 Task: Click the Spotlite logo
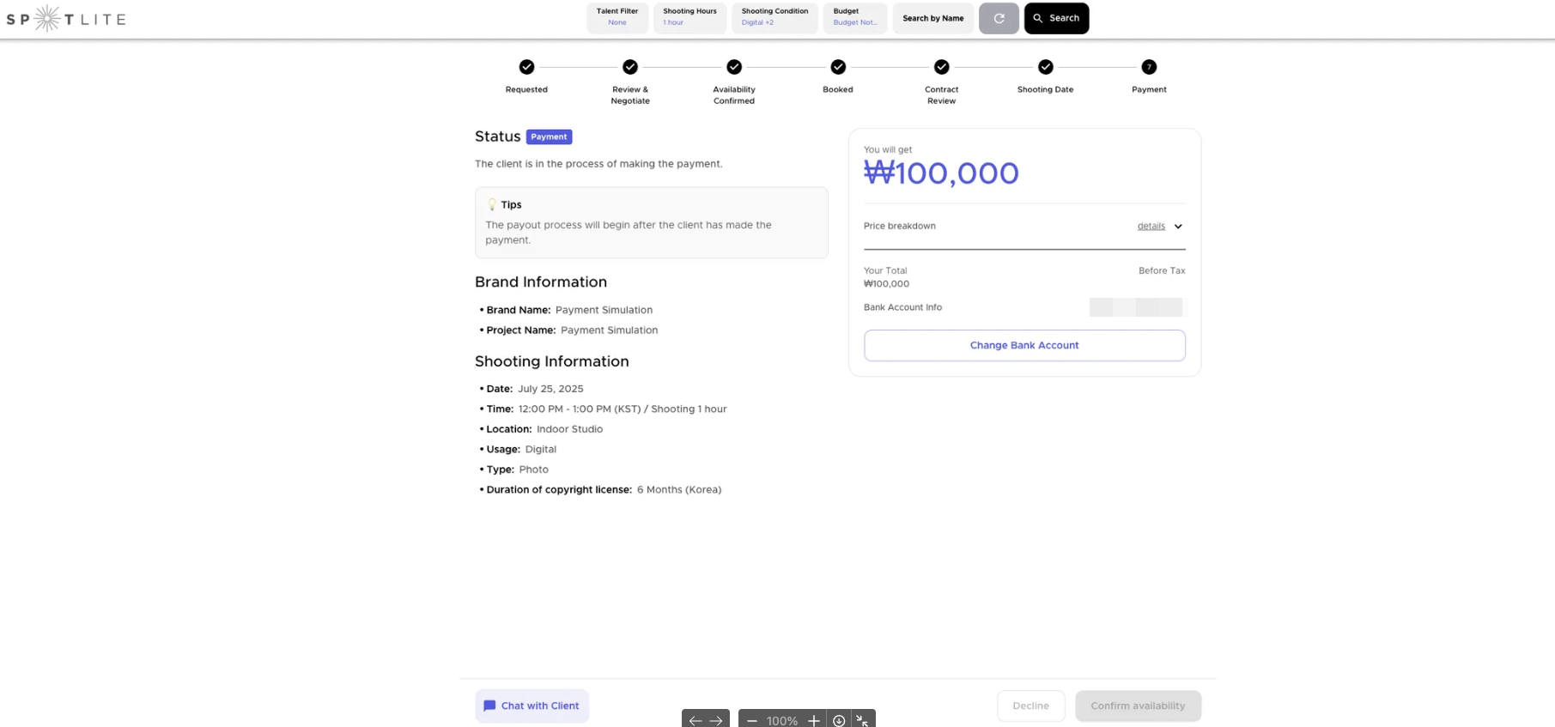pos(66,19)
